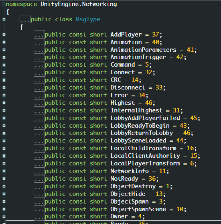Open collapsed ellipsis box before public class MsgType
The height and width of the screenshot is (224, 221).
pos(25,19)
